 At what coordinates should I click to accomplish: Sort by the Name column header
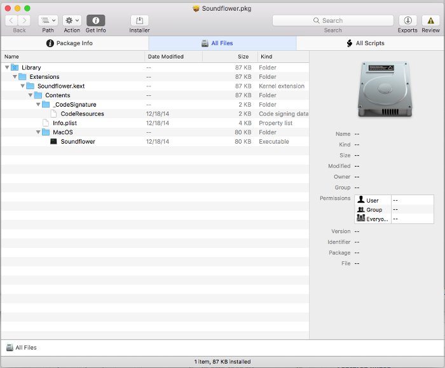point(73,57)
